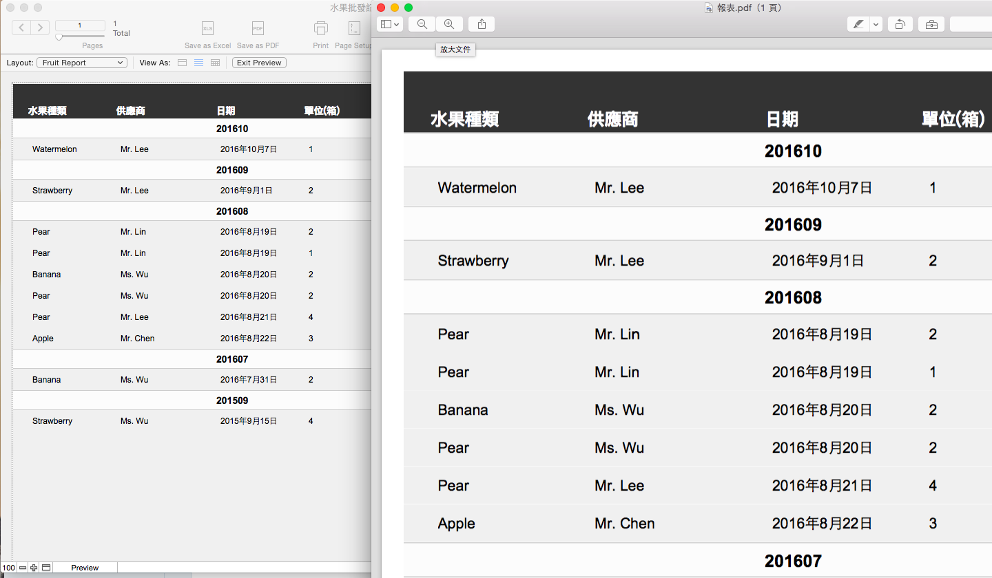Image resolution: width=992 pixels, height=578 pixels.
Task: Click 供應商 column header in the PDF
Action: pos(613,119)
